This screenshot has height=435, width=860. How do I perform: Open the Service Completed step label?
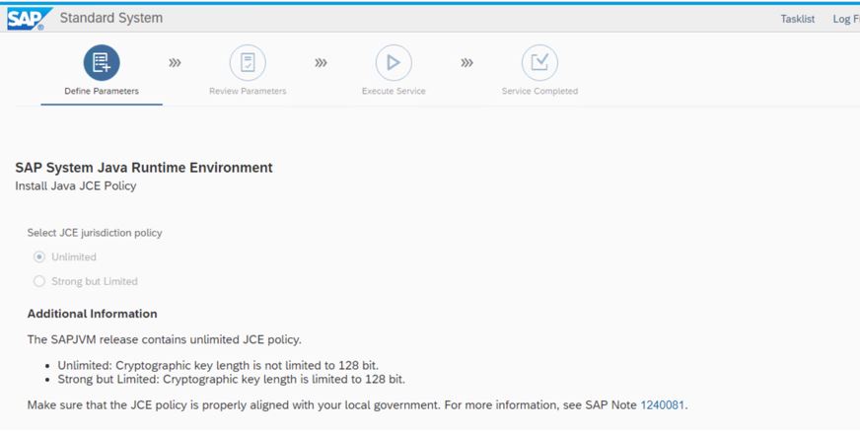(539, 91)
